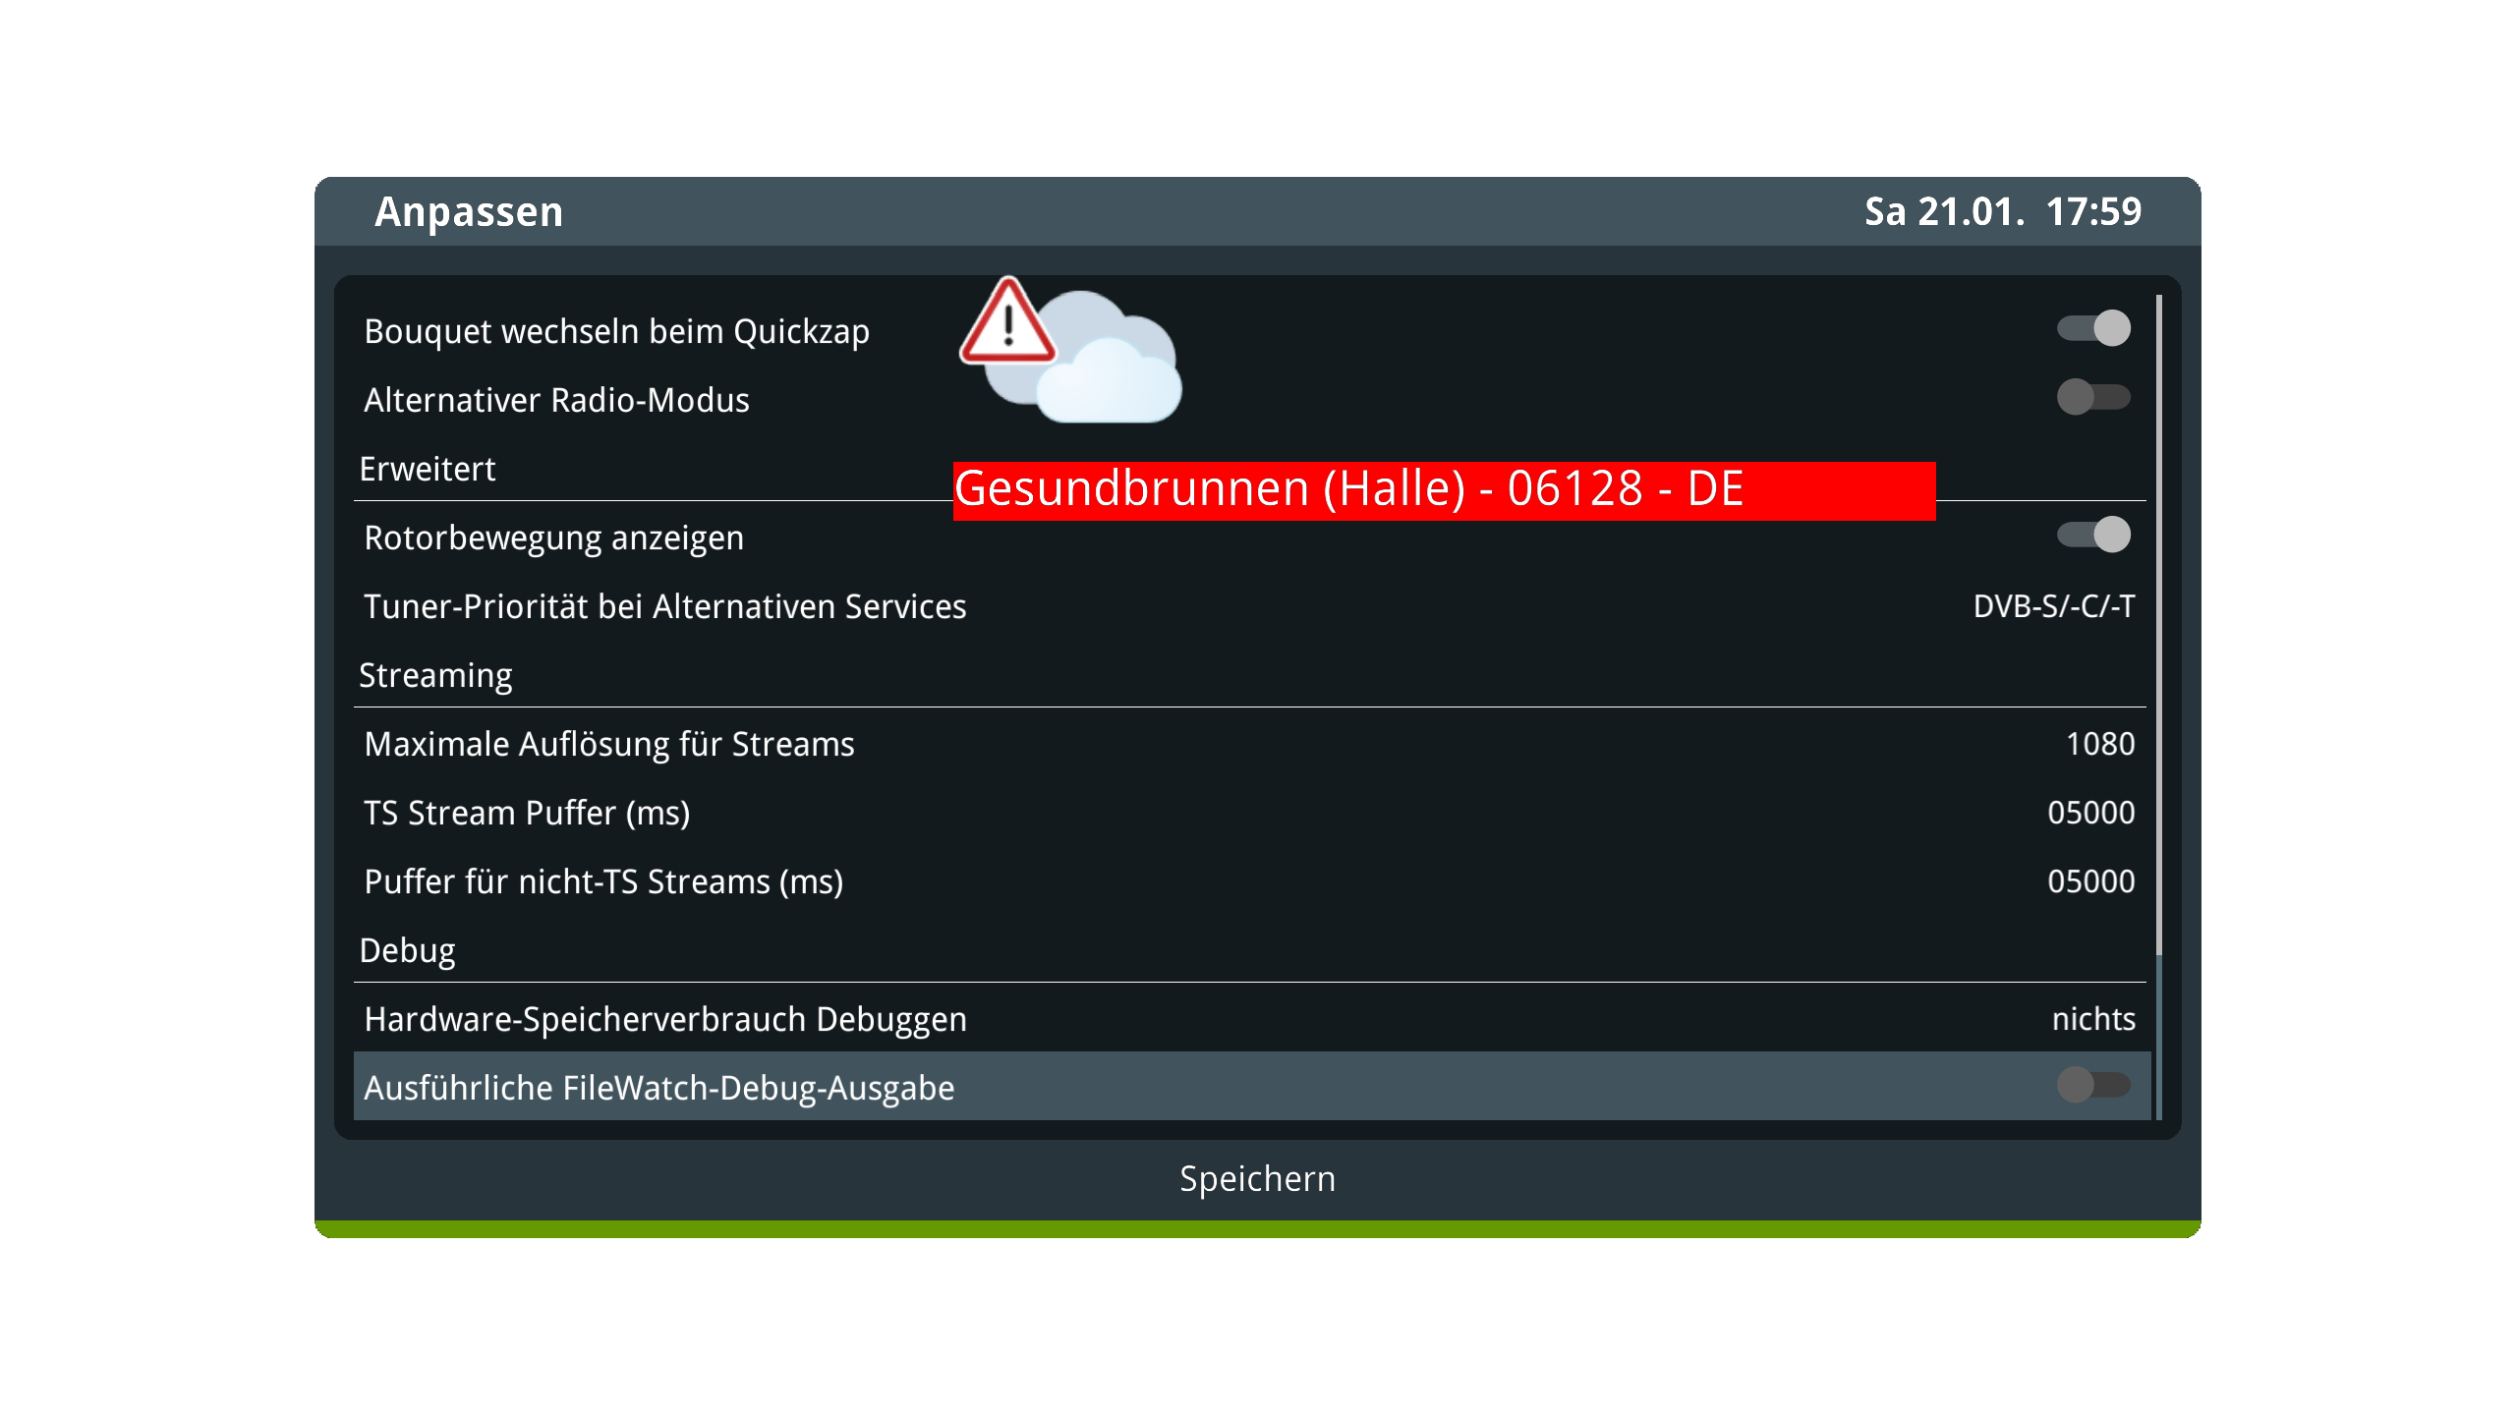Turn on Ausführliche FileWatch-Debug-Ausgabe switch
The width and height of the screenshot is (2516, 1415).
[x=2093, y=1085]
